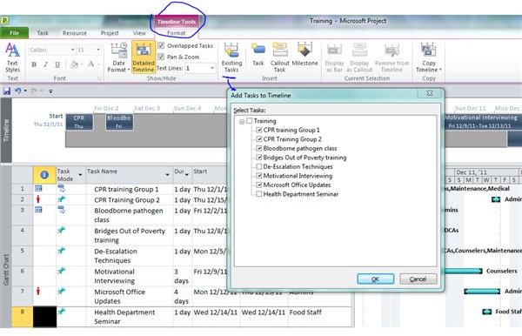The image size is (522, 336).
Task: Uncheck Motivational Interviewing in the dialog
Action: point(259,176)
